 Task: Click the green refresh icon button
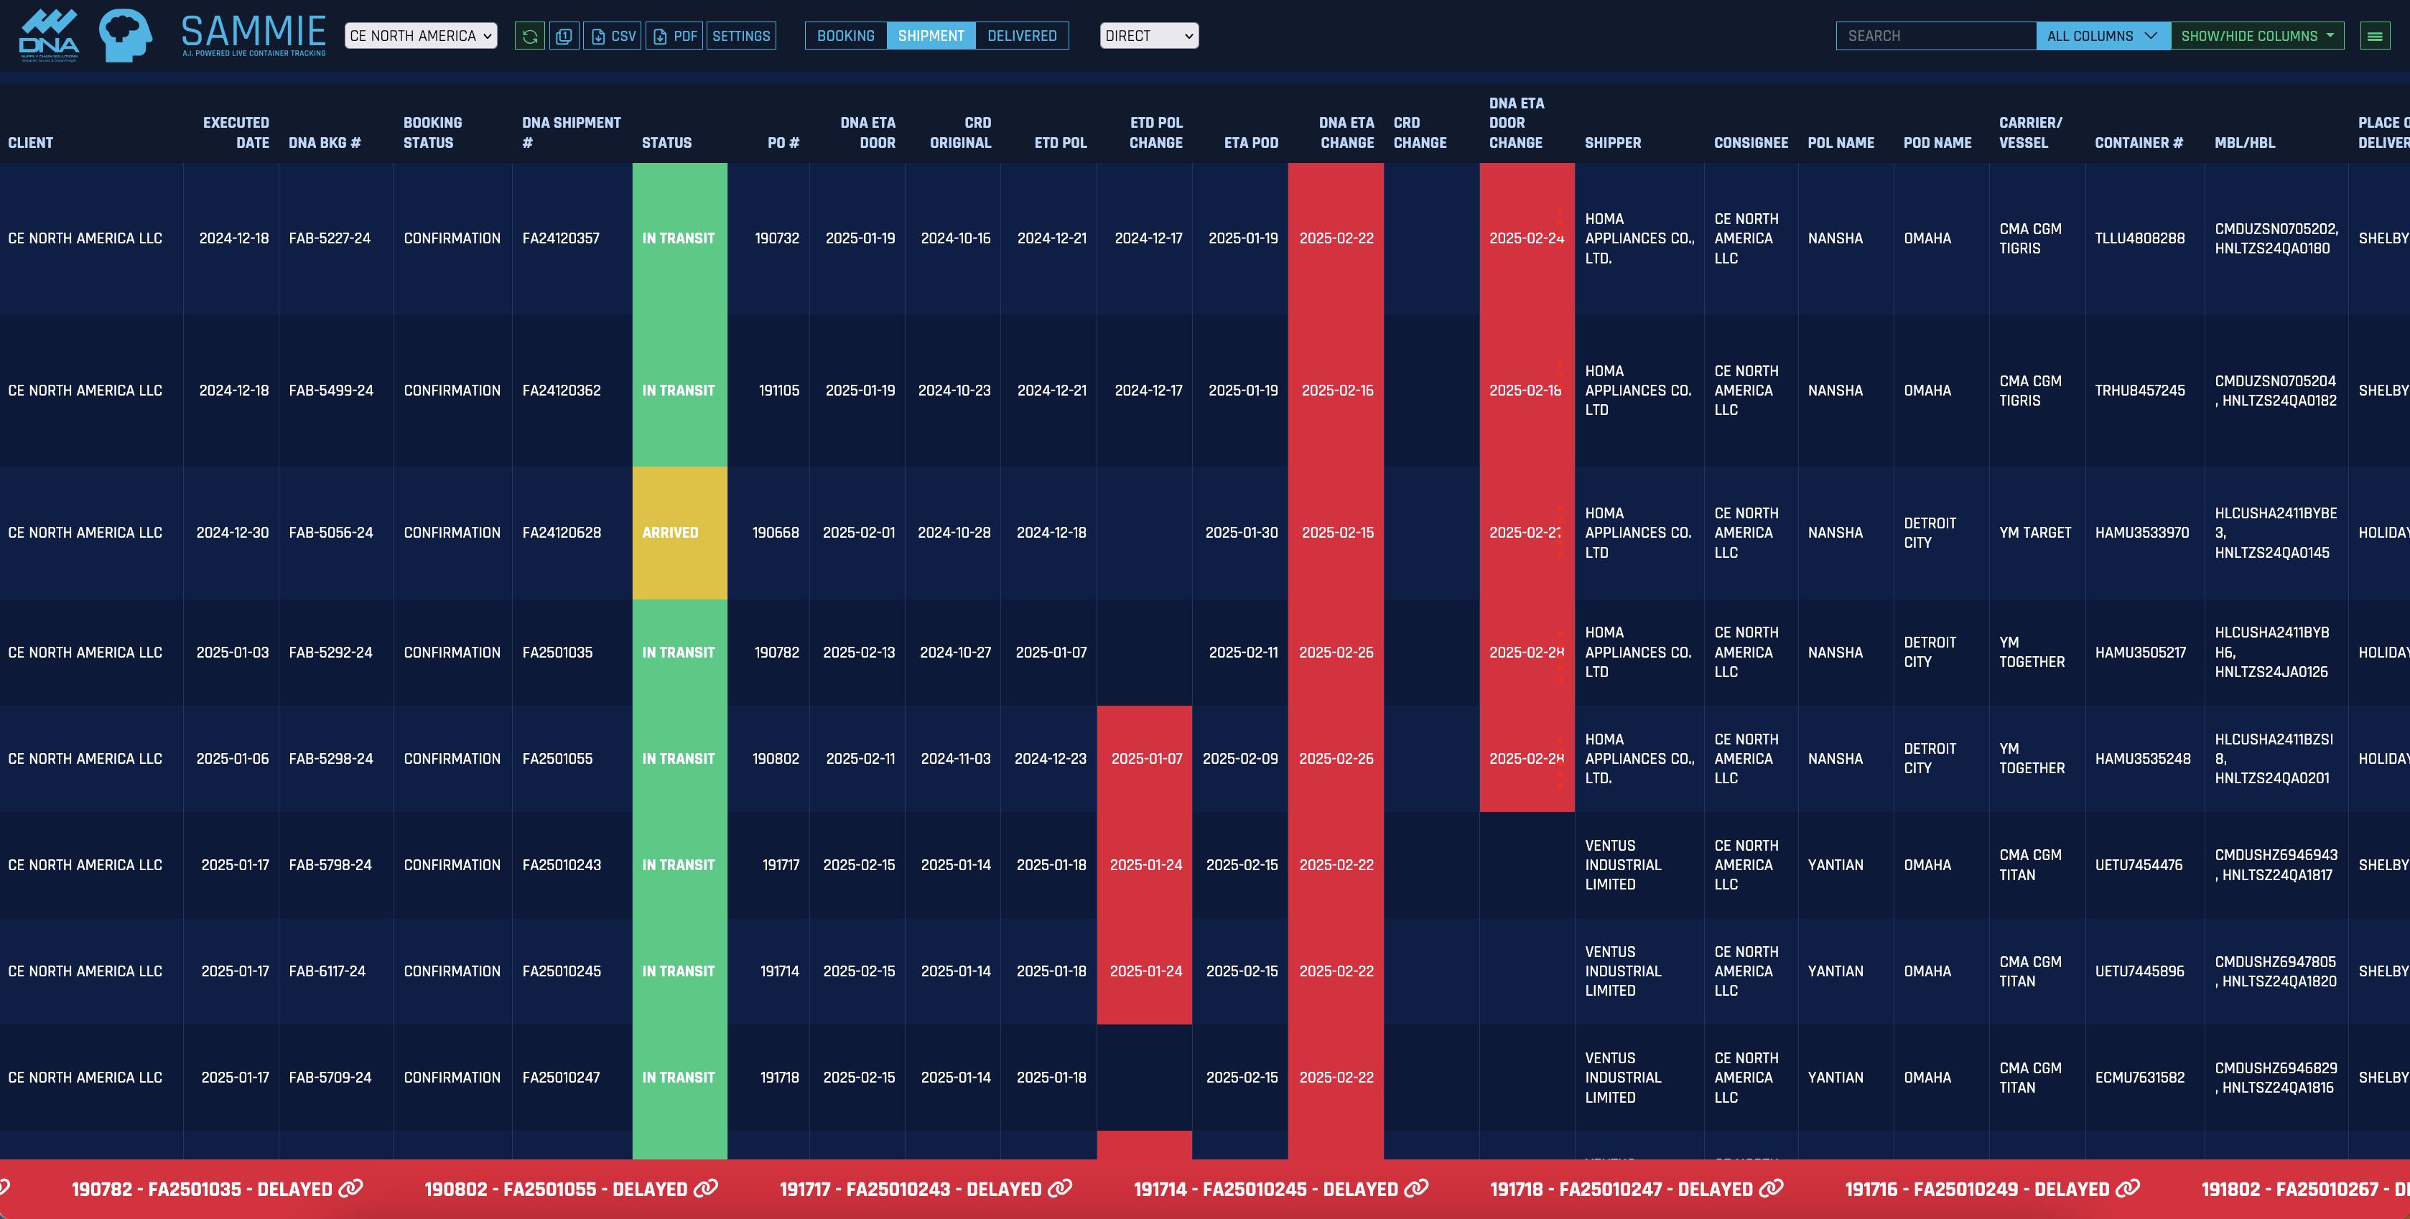tap(529, 36)
